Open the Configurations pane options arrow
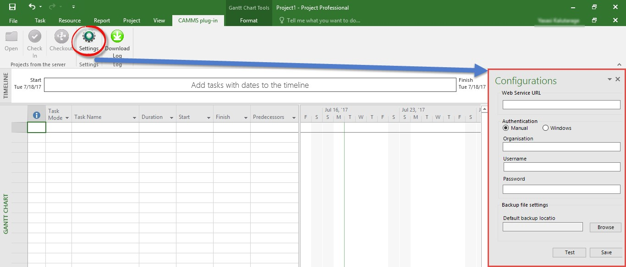 610,80
